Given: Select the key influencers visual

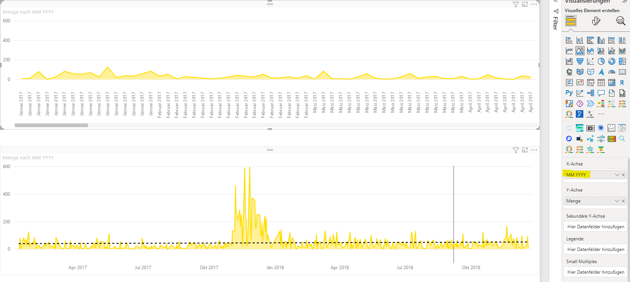Looking at the screenshot, I should [x=580, y=93].
